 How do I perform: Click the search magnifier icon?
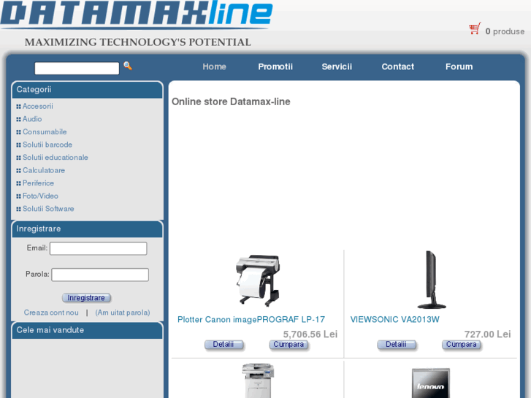(128, 66)
